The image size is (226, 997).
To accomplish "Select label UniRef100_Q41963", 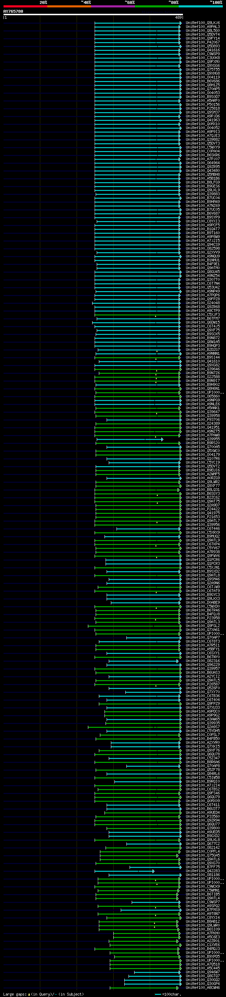I will (x=203, y=120).
